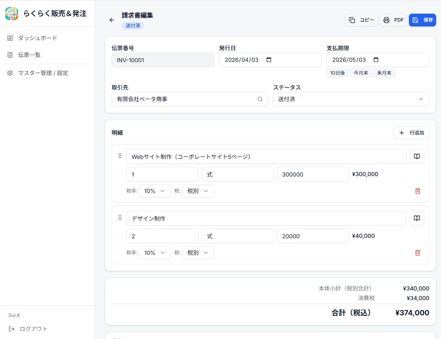441x339 pixels.
Task: Click quantity field with value 2
Action: (162, 236)
